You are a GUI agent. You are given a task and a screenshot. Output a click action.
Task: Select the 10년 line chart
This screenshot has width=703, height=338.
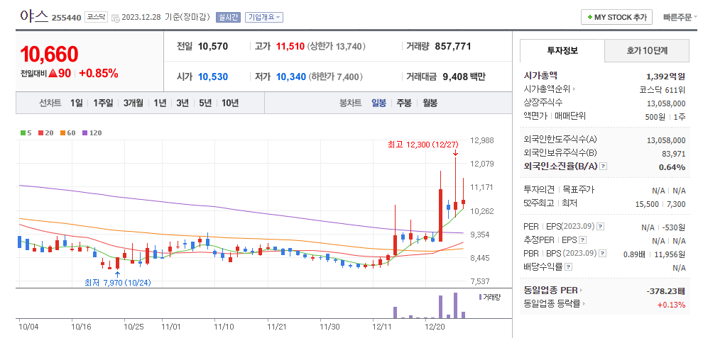click(x=230, y=103)
